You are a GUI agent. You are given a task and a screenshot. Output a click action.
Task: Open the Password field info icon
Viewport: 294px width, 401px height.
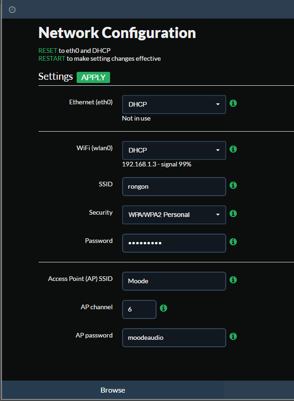[x=233, y=242]
